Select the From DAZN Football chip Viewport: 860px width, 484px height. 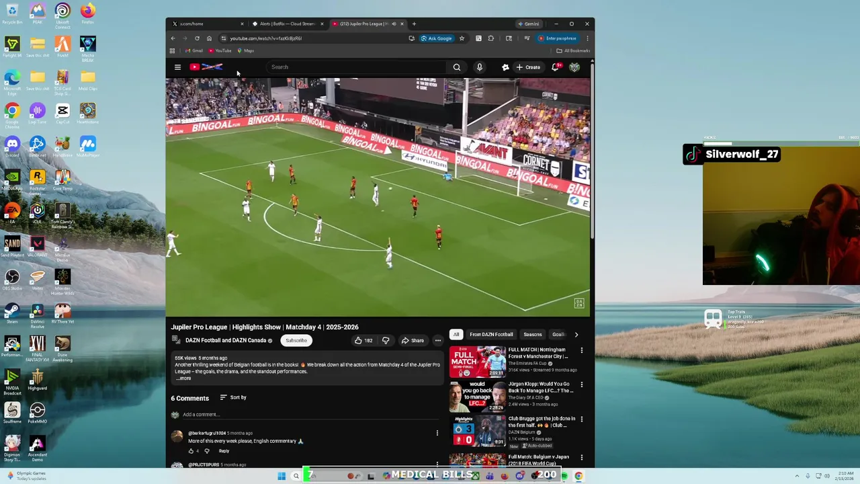(x=491, y=334)
